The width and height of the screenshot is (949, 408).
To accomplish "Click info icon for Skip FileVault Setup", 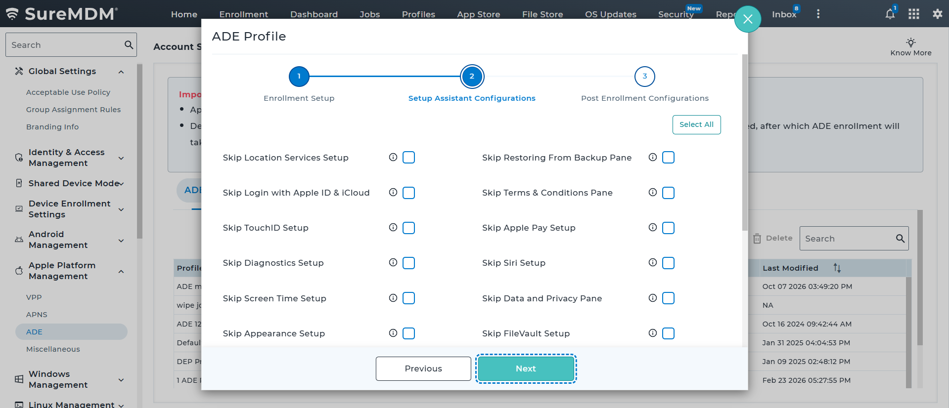I will coord(653,333).
